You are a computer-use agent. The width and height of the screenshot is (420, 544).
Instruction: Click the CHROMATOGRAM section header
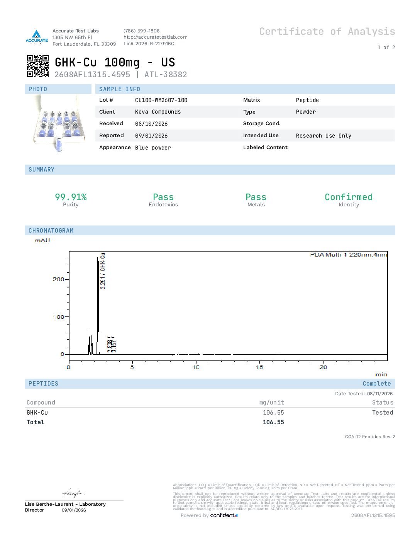(210, 231)
